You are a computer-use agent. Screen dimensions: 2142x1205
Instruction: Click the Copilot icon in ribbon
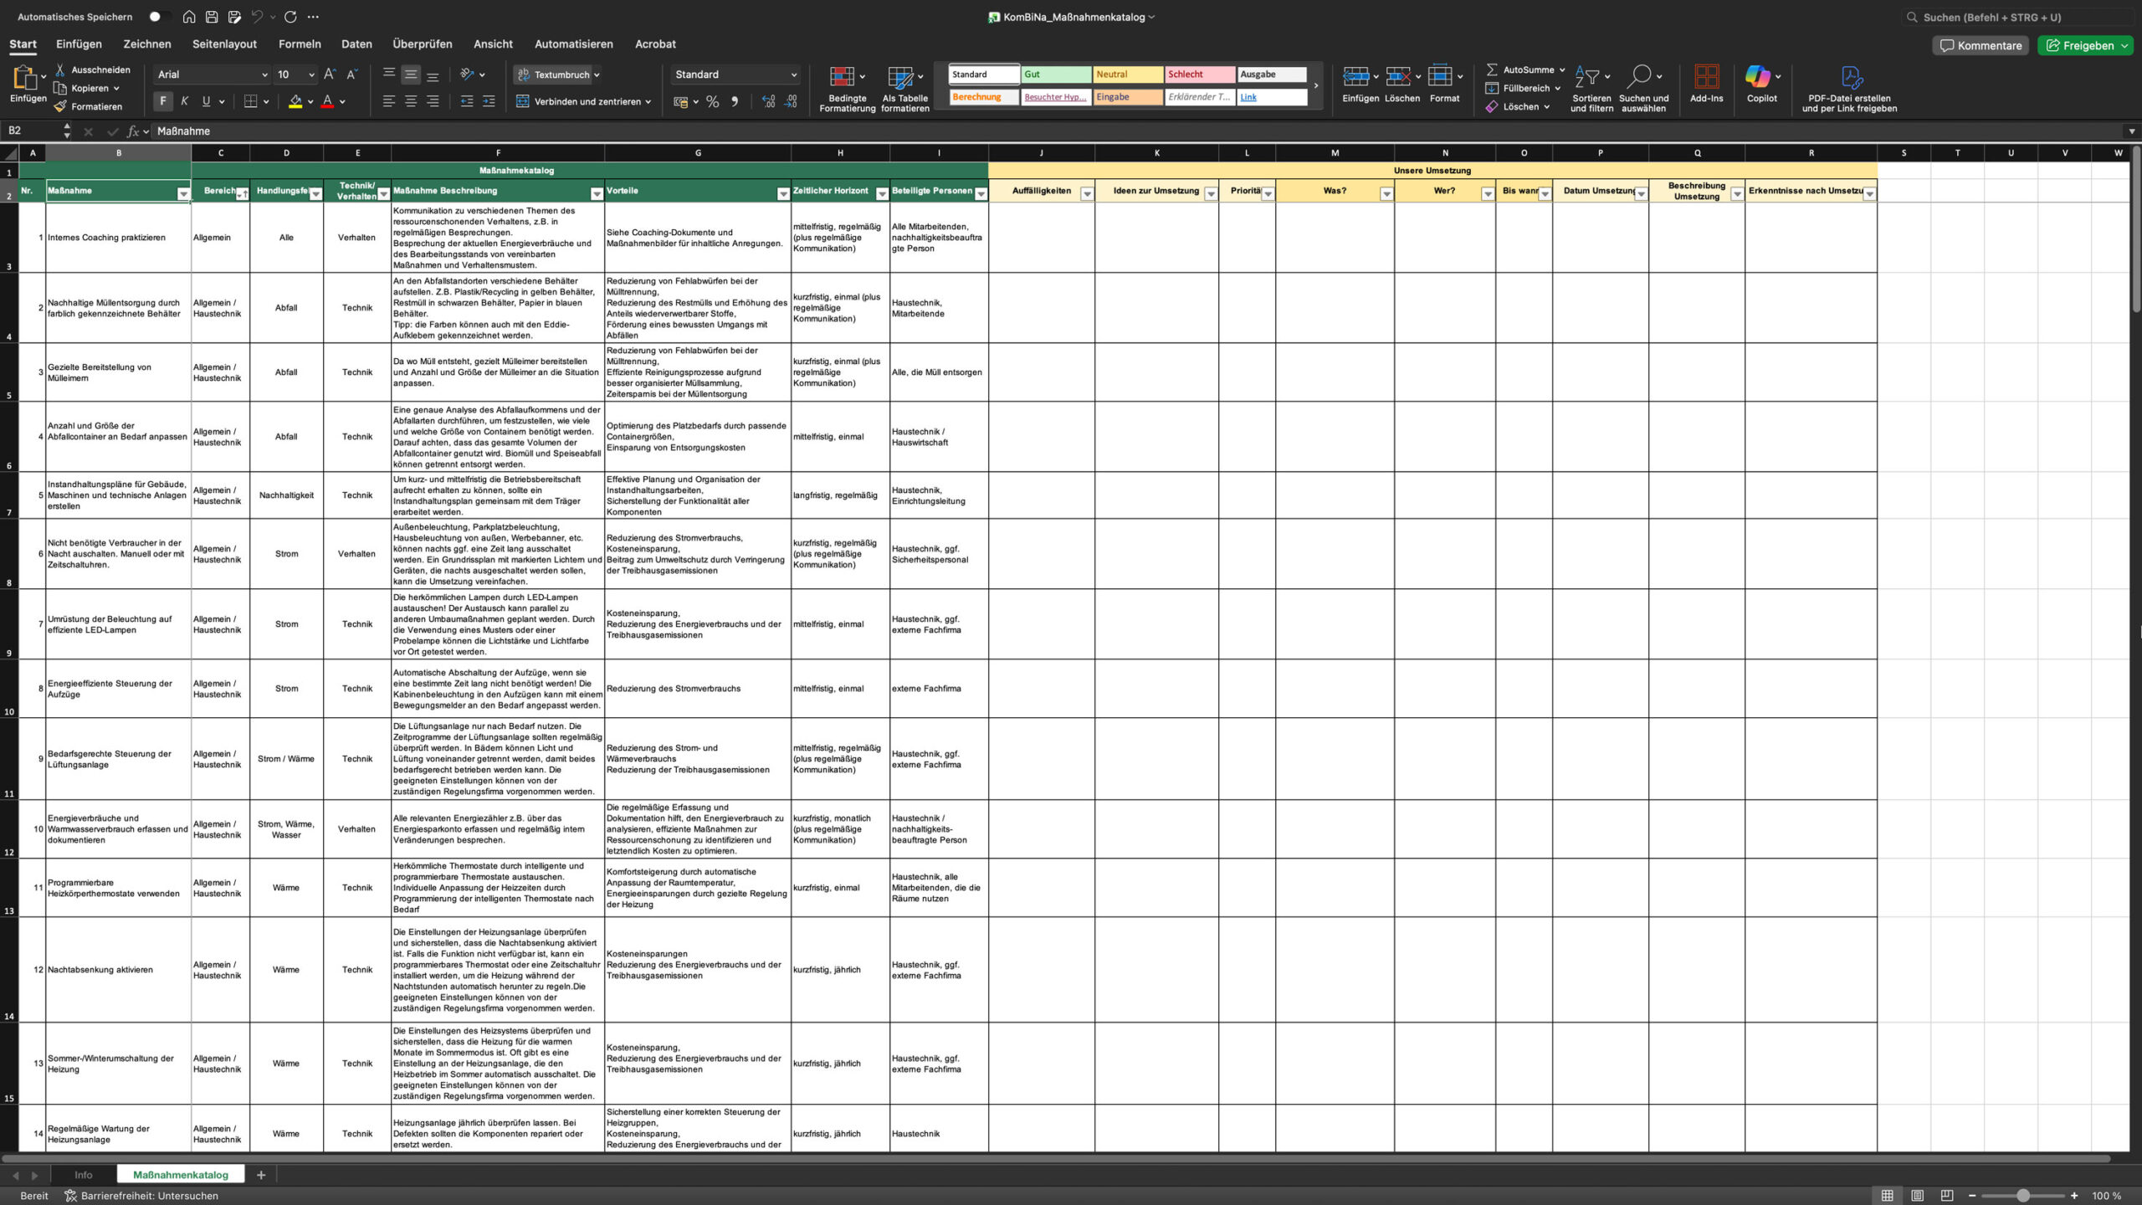click(1756, 77)
